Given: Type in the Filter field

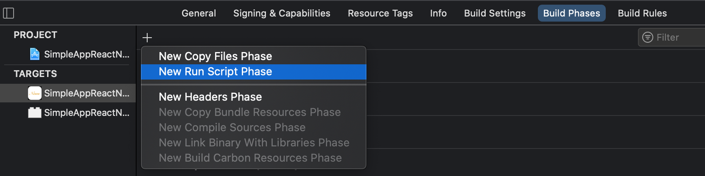Looking at the screenshot, I should (x=679, y=38).
